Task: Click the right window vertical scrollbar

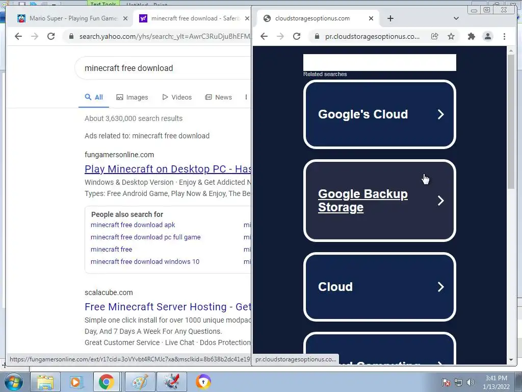Action: point(511,121)
